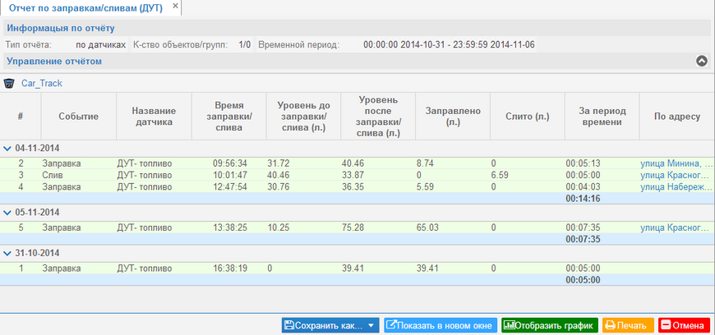Collapse the 05-11-2014 date group
Screen dimensions: 715x335
coord(7,213)
